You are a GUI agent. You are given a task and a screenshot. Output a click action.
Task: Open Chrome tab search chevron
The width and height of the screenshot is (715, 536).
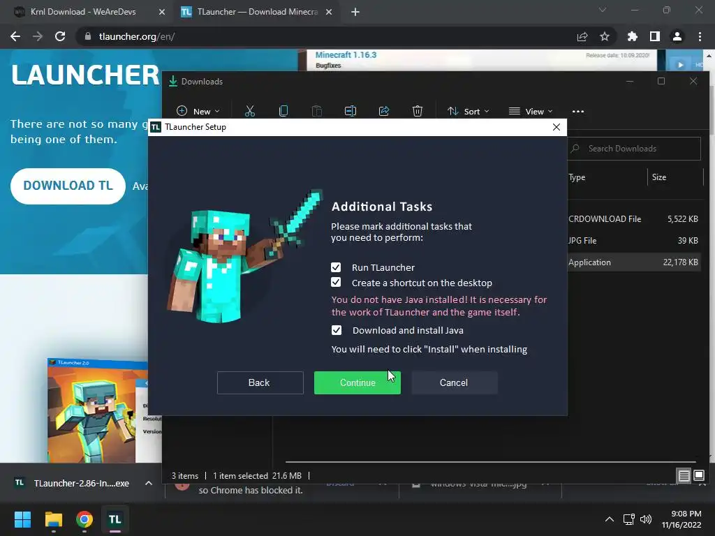coord(603,10)
